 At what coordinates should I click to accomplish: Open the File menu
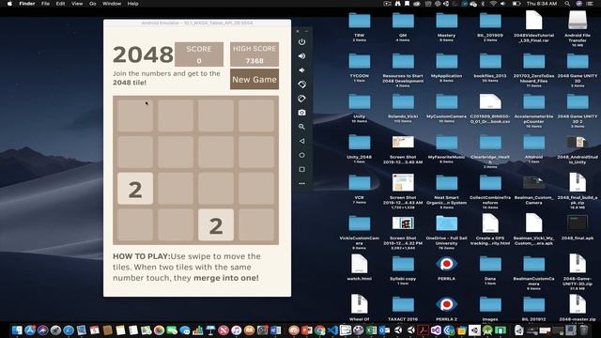coord(45,4)
